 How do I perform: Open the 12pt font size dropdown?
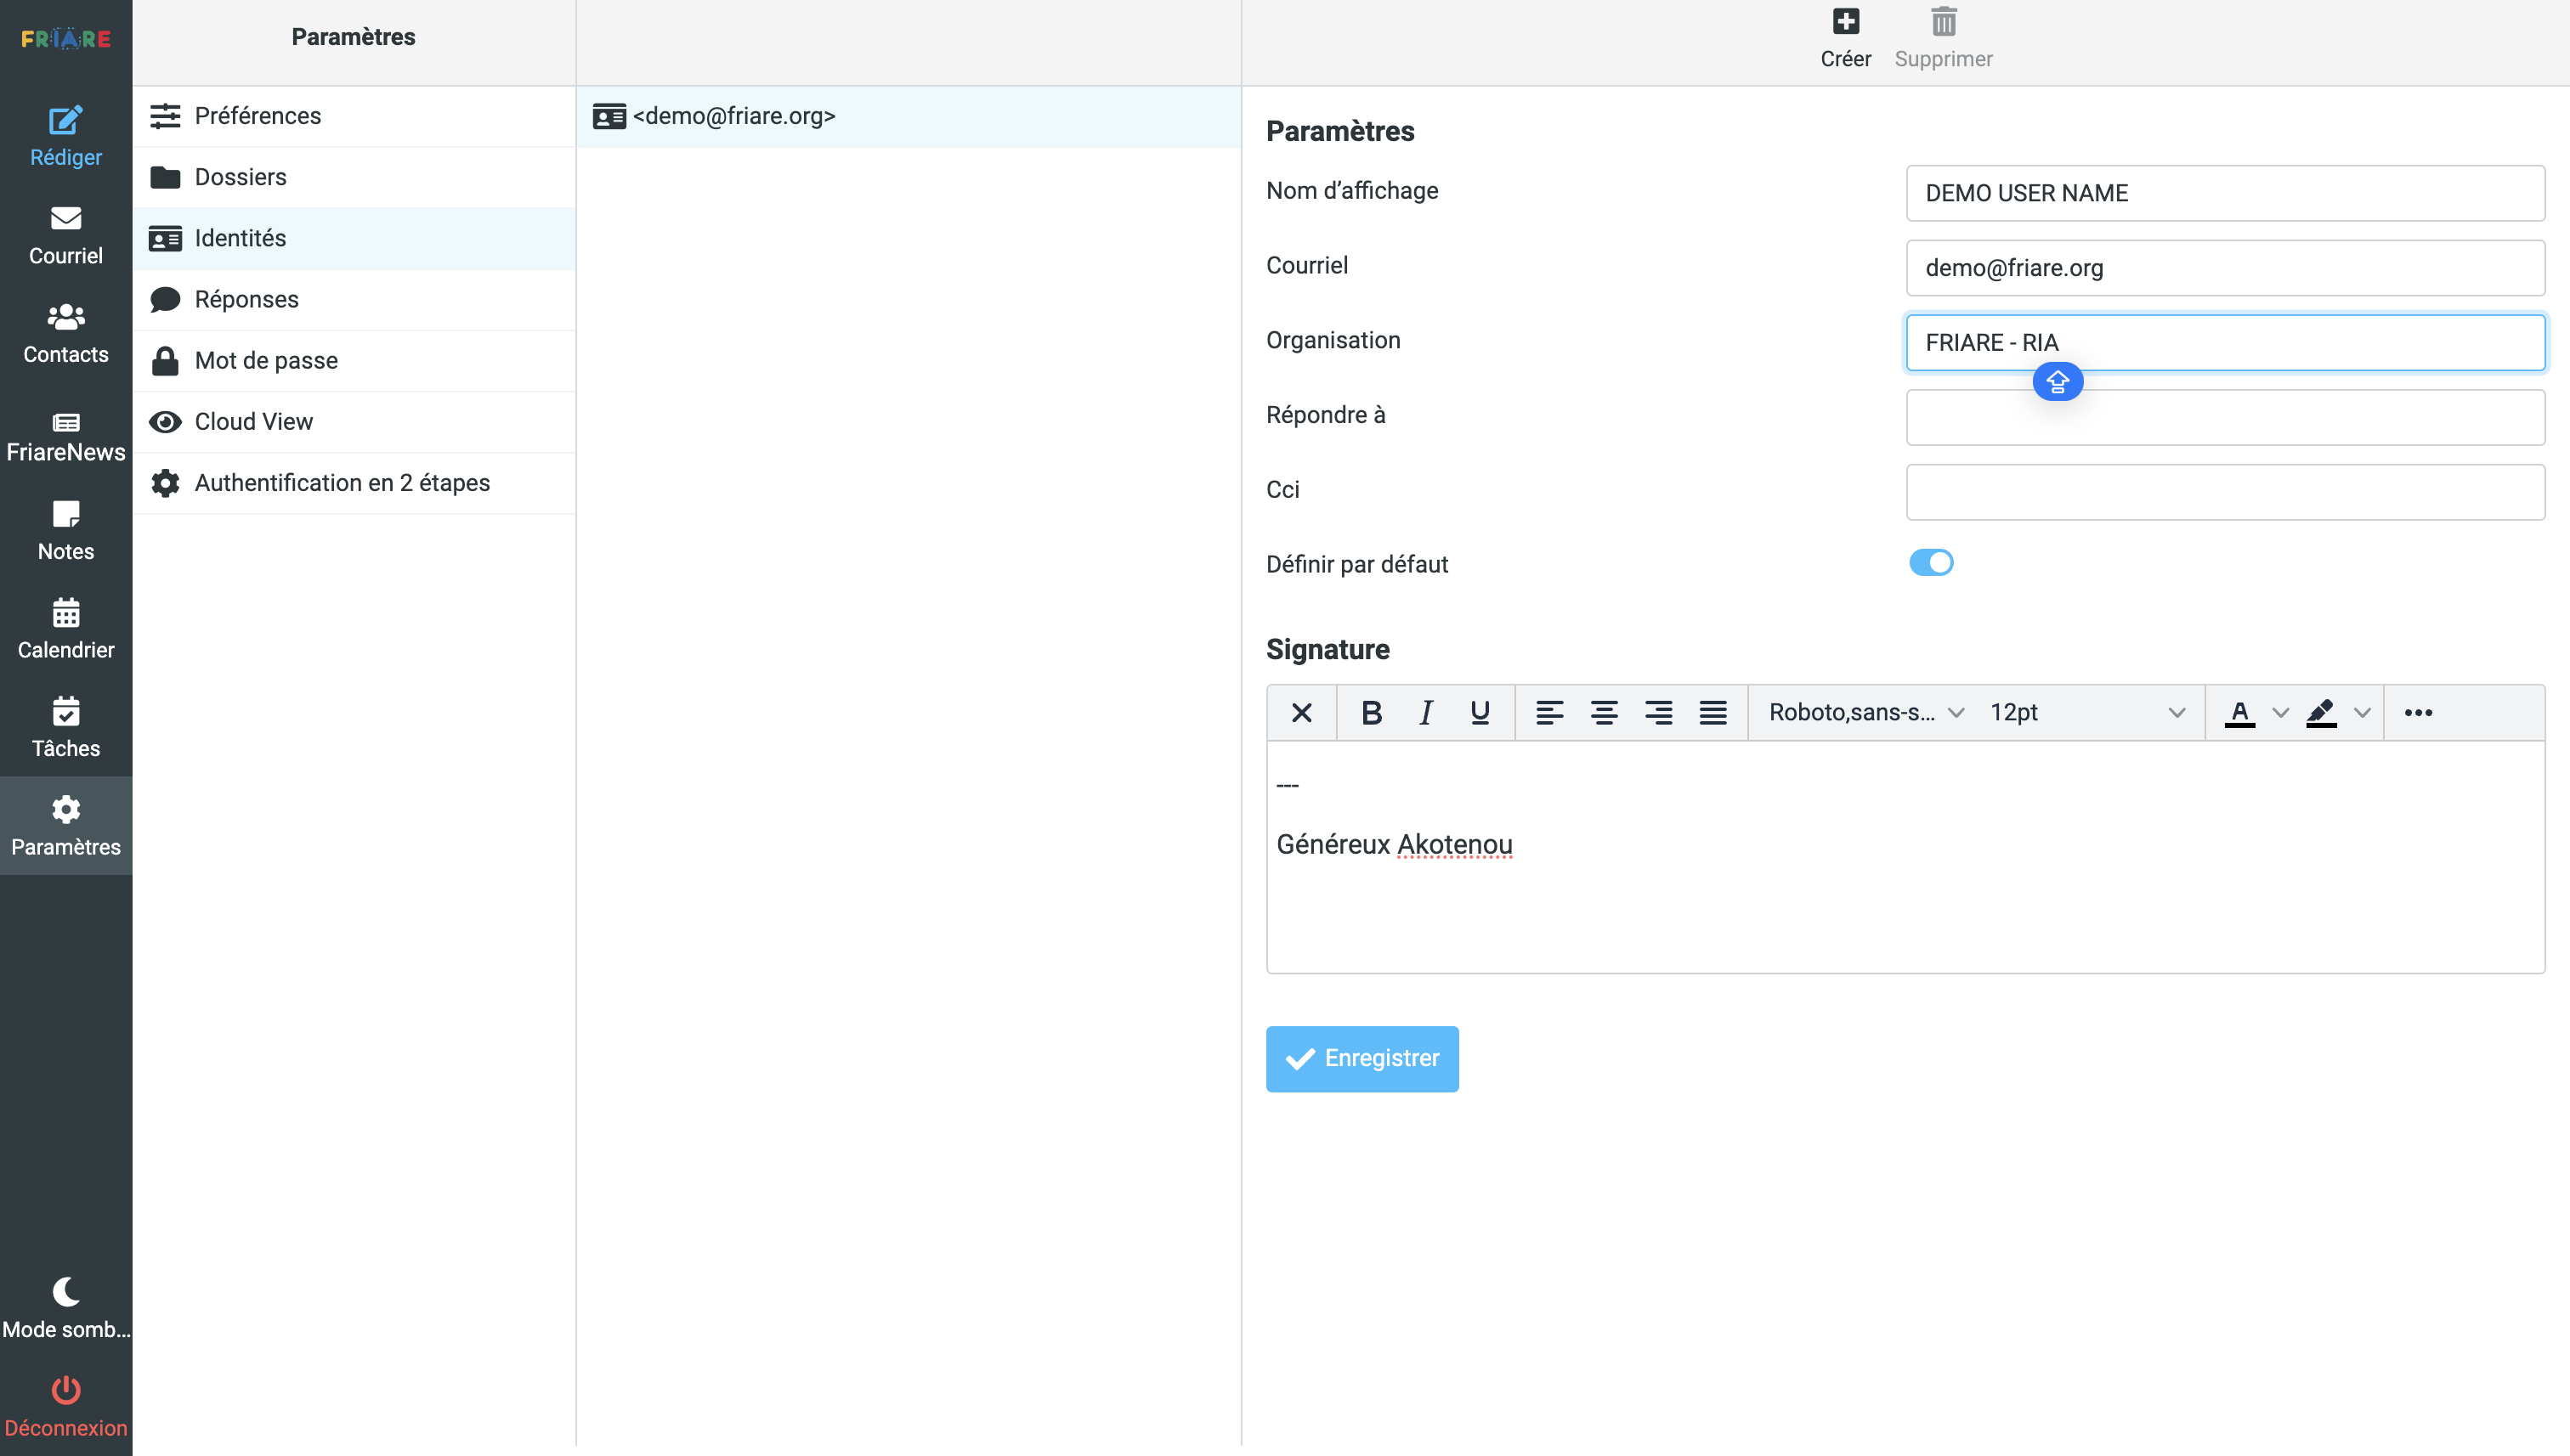click(2086, 712)
